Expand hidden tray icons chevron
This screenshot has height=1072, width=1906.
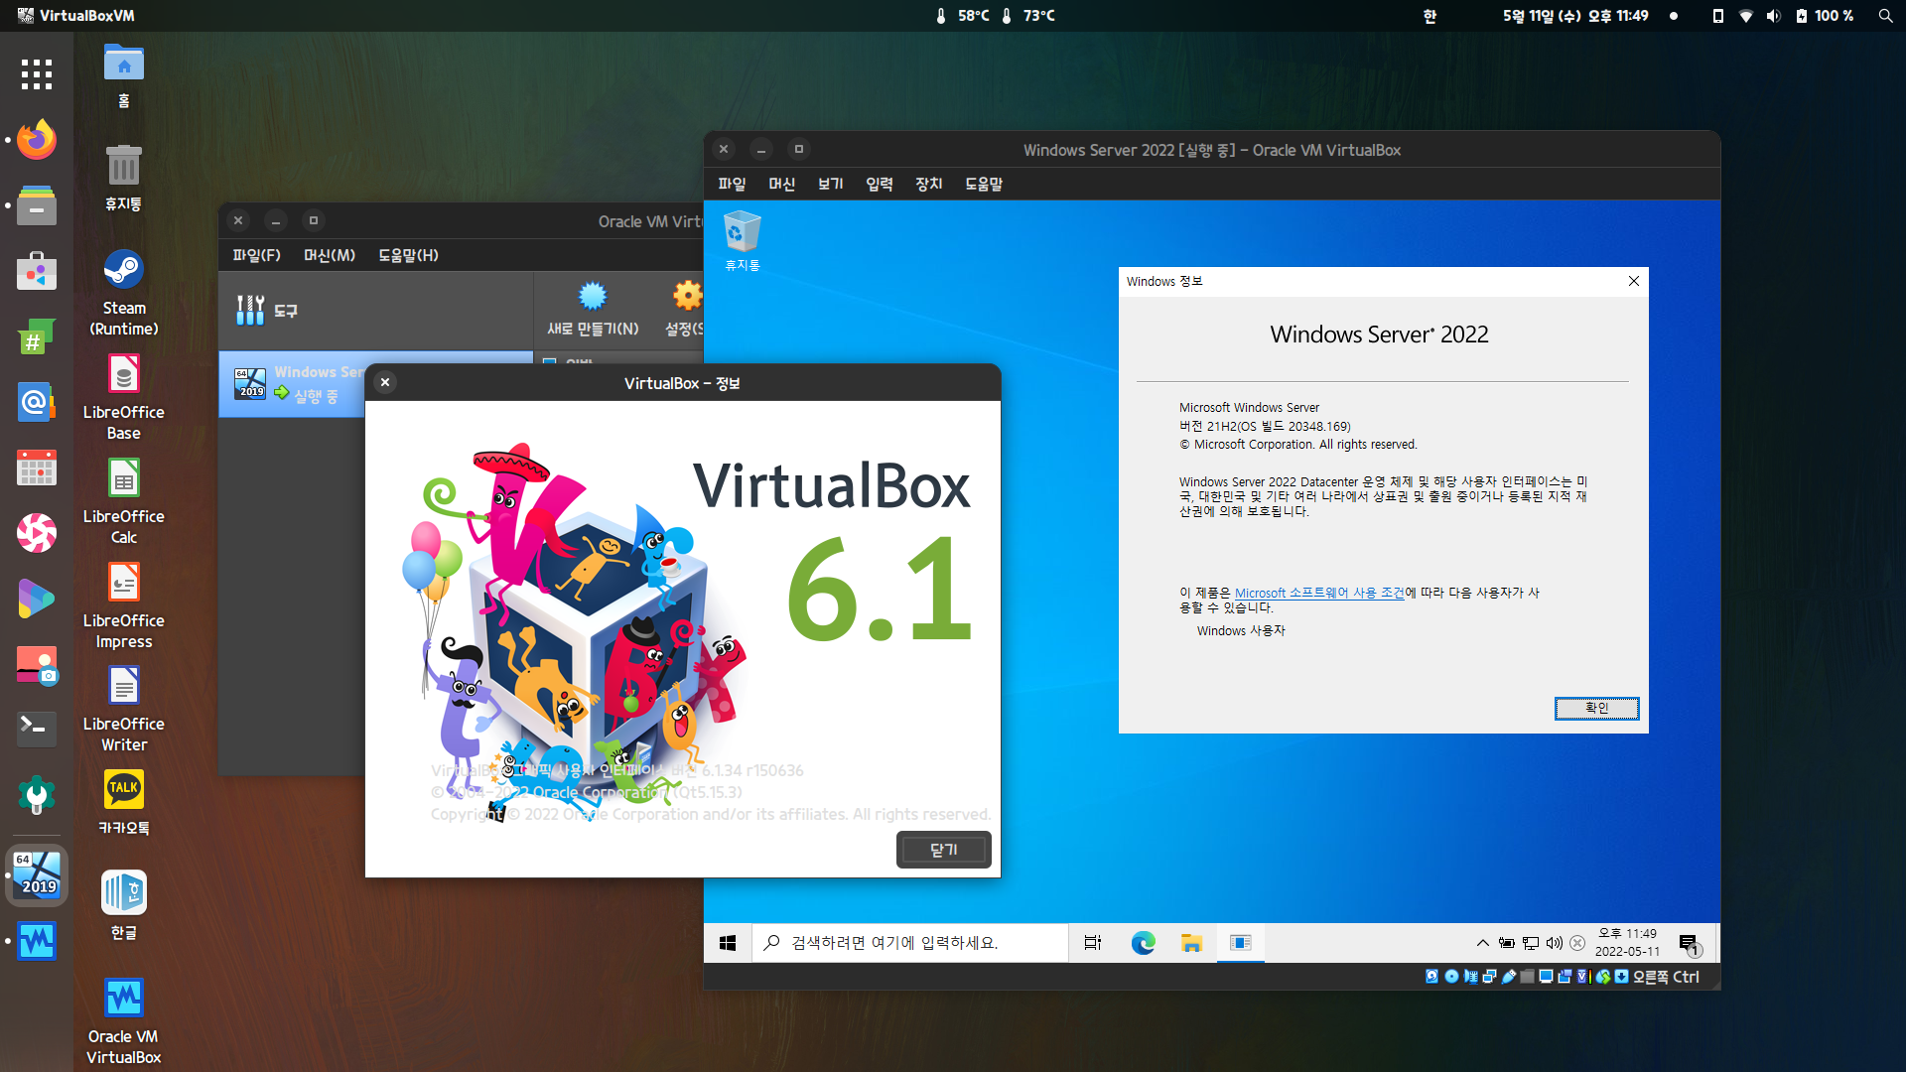1482,943
